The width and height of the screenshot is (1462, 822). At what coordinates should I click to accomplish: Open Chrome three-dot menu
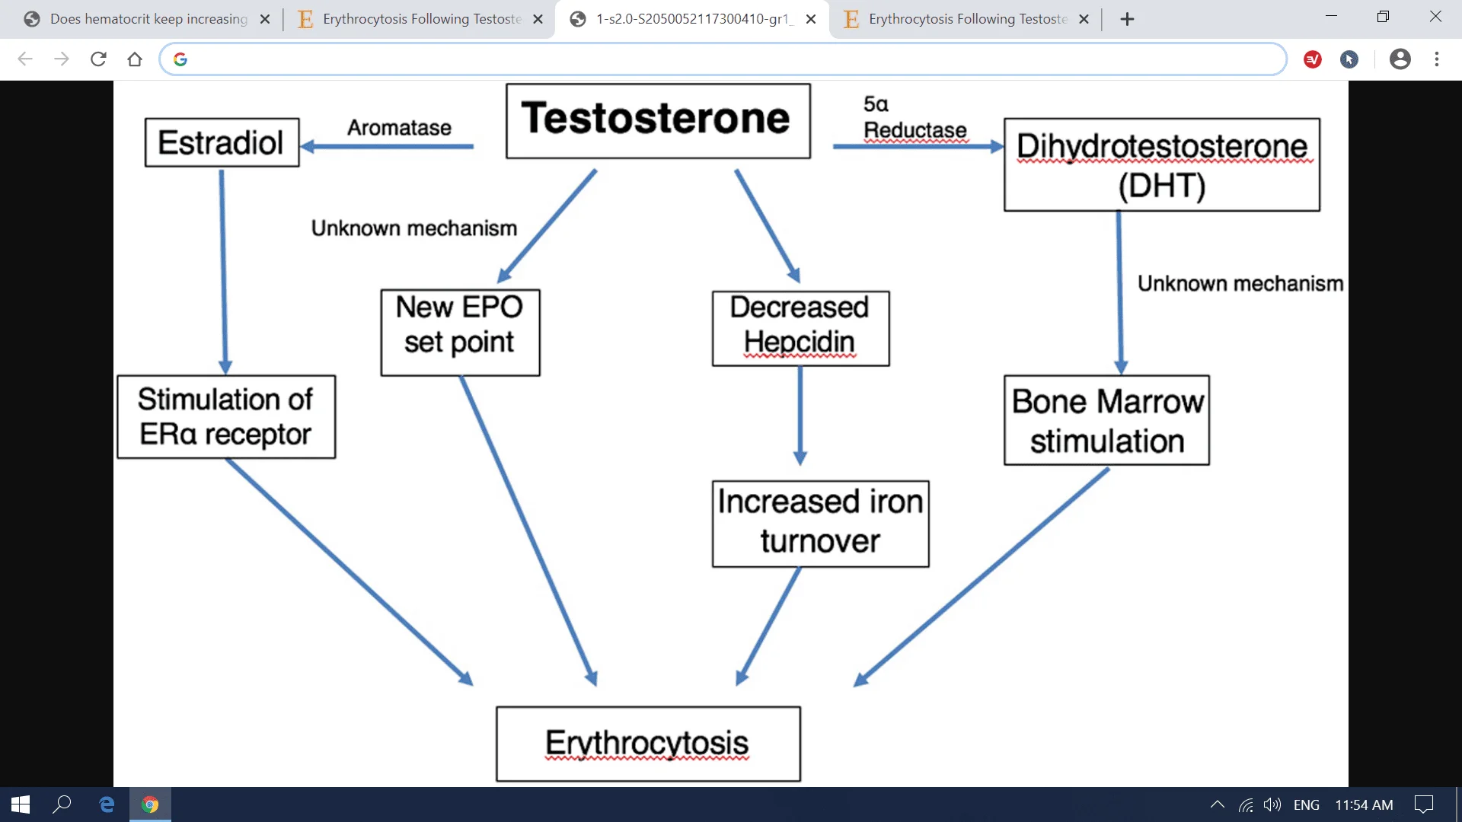click(x=1437, y=59)
